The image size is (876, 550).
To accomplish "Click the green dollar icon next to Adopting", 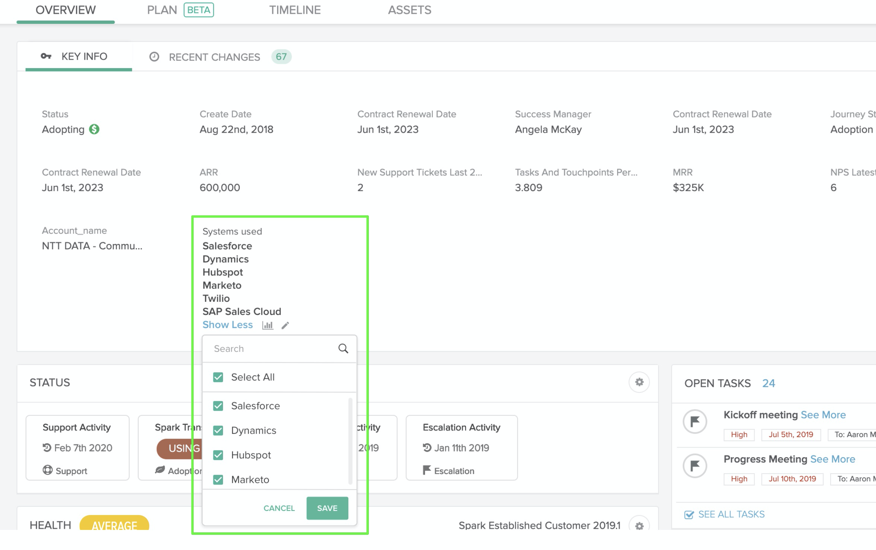I will 94,129.
